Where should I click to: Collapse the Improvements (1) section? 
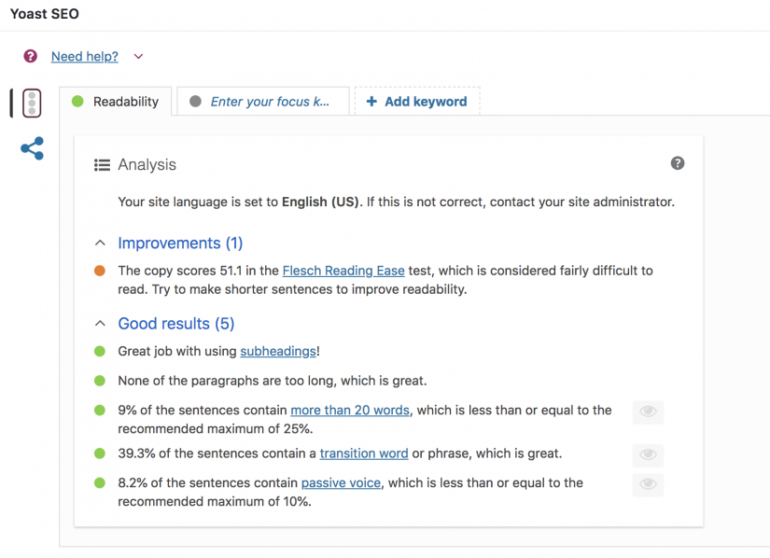100,242
